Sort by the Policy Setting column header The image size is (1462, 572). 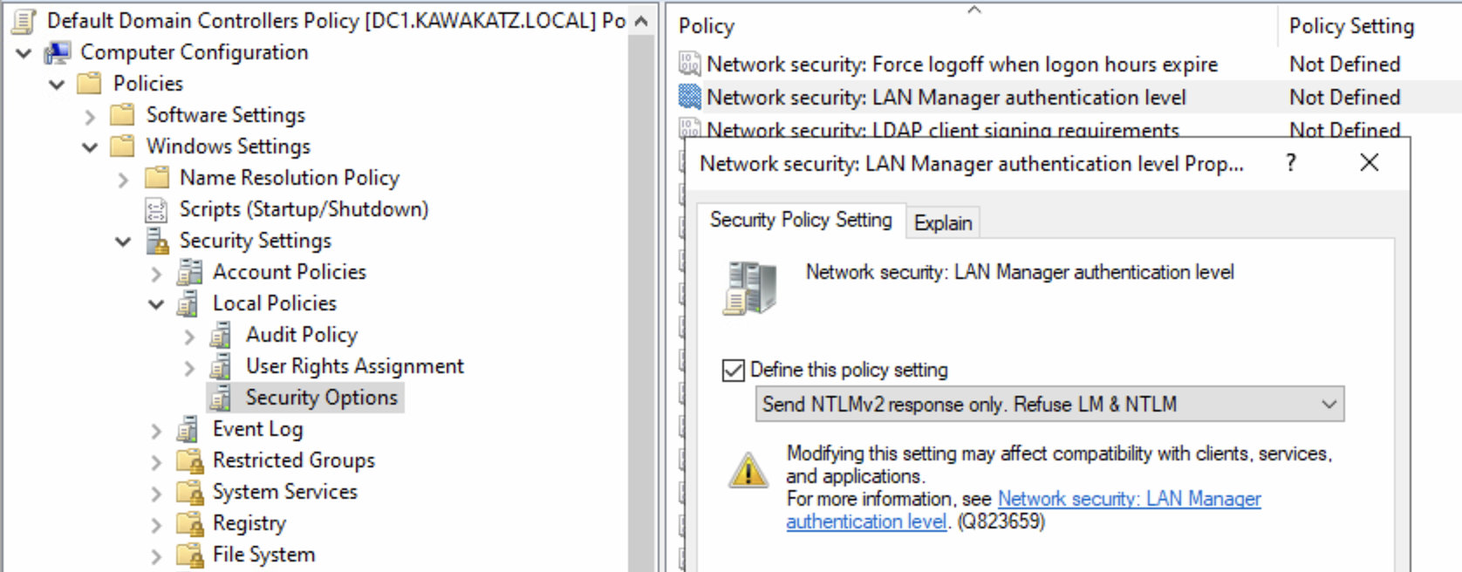click(x=1351, y=26)
